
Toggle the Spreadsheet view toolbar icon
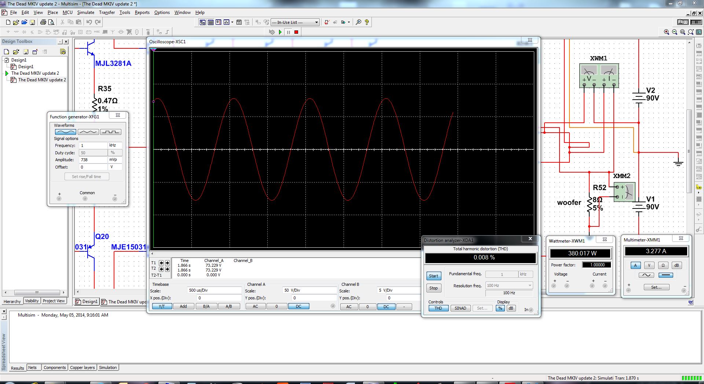(x=210, y=22)
